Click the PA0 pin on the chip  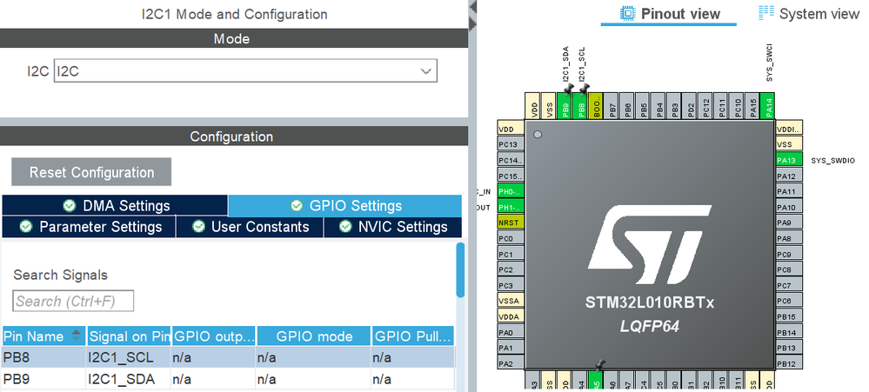tap(511, 332)
